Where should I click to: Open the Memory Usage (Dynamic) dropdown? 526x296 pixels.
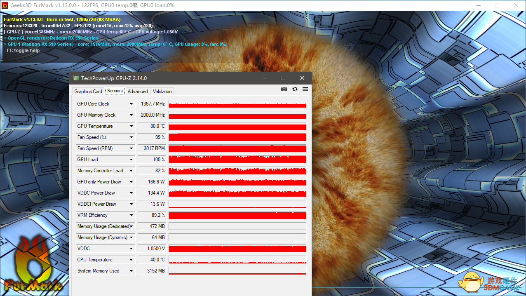131,237
